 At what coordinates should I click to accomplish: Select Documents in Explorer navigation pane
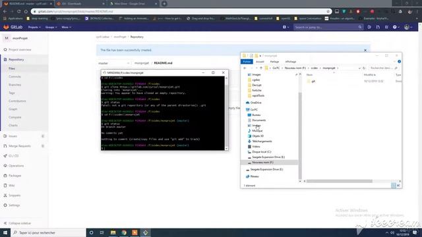[256, 120]
